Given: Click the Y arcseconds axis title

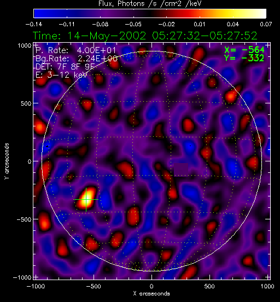Looking at the screenshot, I should coord(7,161).
